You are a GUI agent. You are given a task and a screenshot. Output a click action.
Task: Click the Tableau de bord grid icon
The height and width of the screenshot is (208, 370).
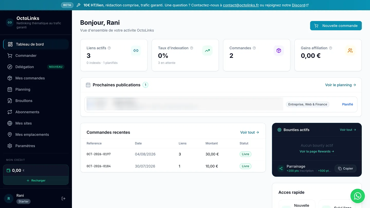10,44
